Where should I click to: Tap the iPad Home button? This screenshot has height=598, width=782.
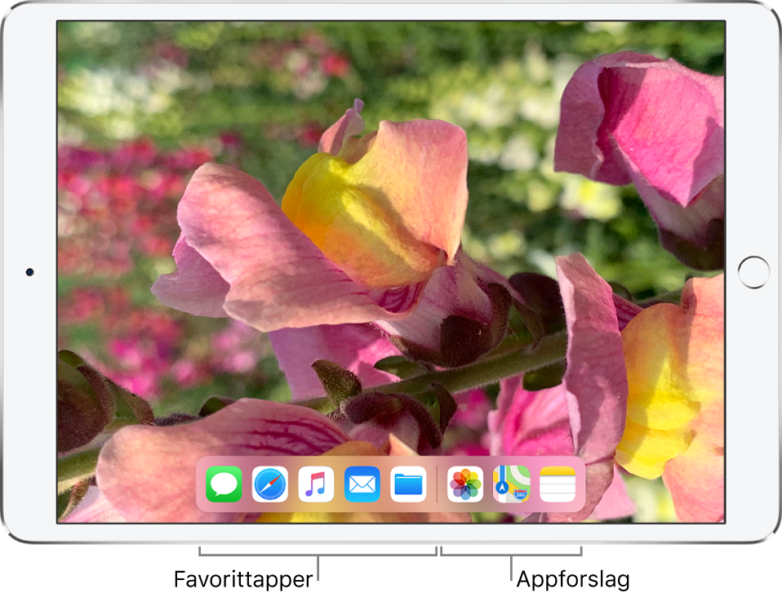coord(753,272)
